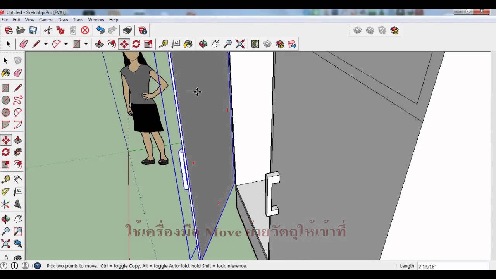Screen dimensions: 496x279
Task: Select Look Around eye tool in left palette
Action: 18,257
